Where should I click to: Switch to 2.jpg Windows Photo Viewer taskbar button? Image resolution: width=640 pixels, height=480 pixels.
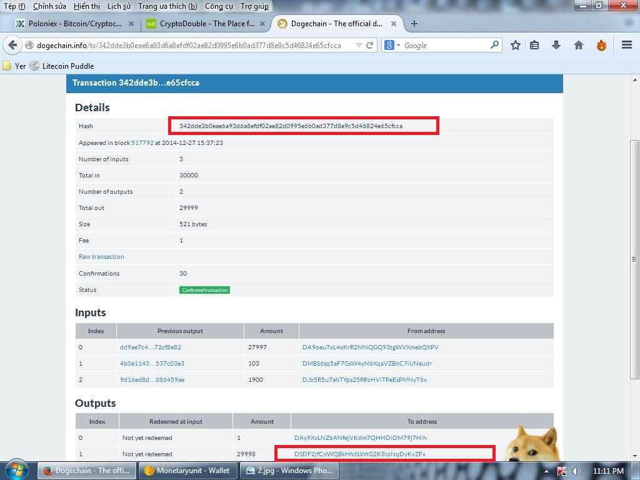(x=289, y=471)
